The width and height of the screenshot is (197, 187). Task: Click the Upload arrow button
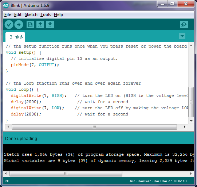19,25
